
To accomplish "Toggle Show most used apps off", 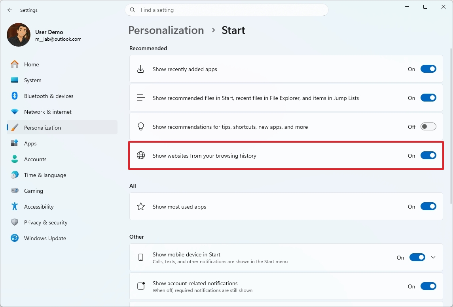I will [428, 207].
